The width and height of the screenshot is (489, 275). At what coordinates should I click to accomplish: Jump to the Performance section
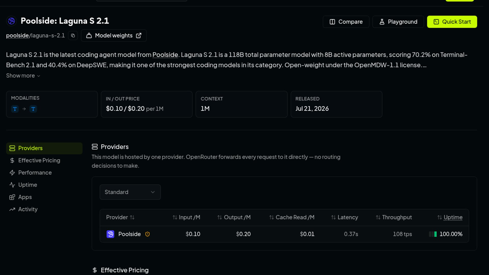pyautogui.click(x=44, y=173)
